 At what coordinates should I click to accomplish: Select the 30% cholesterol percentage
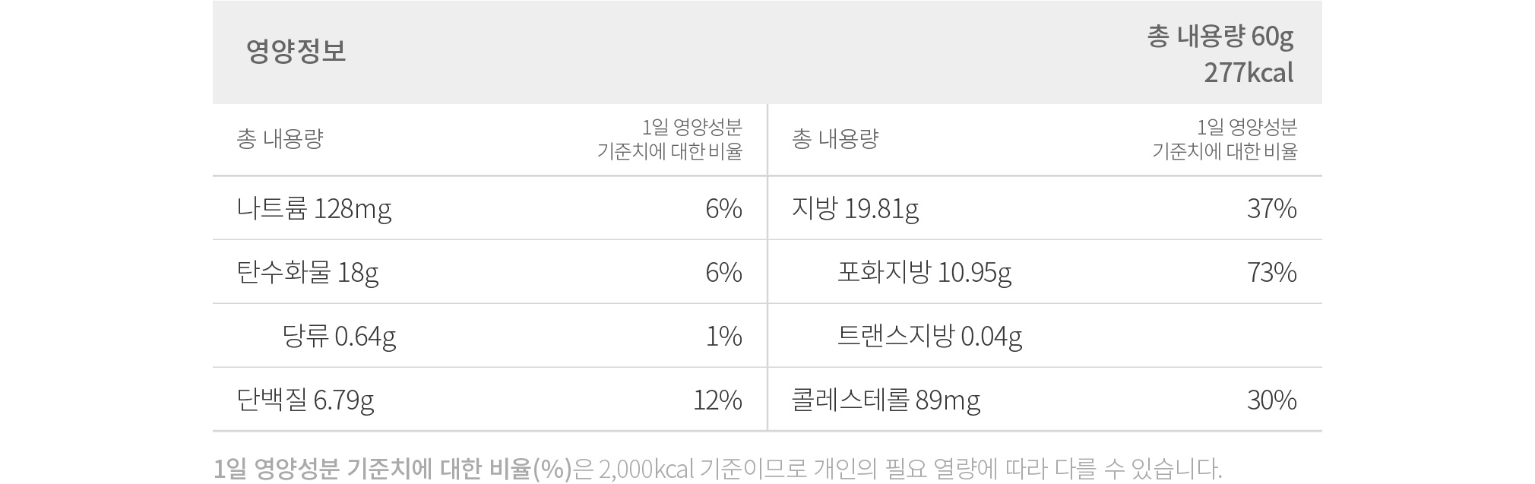pos(1271,400)
